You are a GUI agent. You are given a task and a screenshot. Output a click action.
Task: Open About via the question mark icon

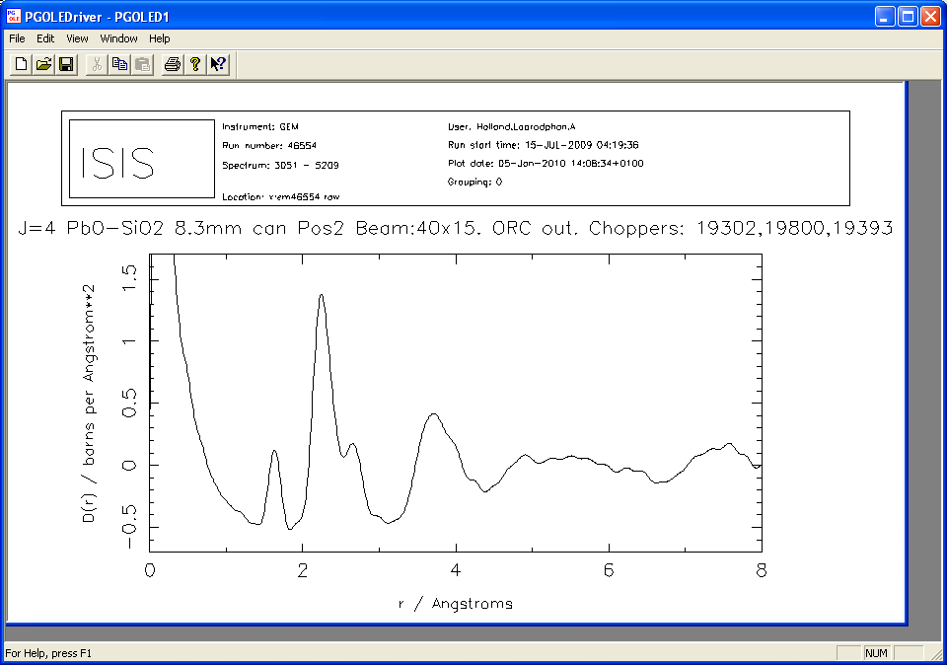click(x=195, y=64)
